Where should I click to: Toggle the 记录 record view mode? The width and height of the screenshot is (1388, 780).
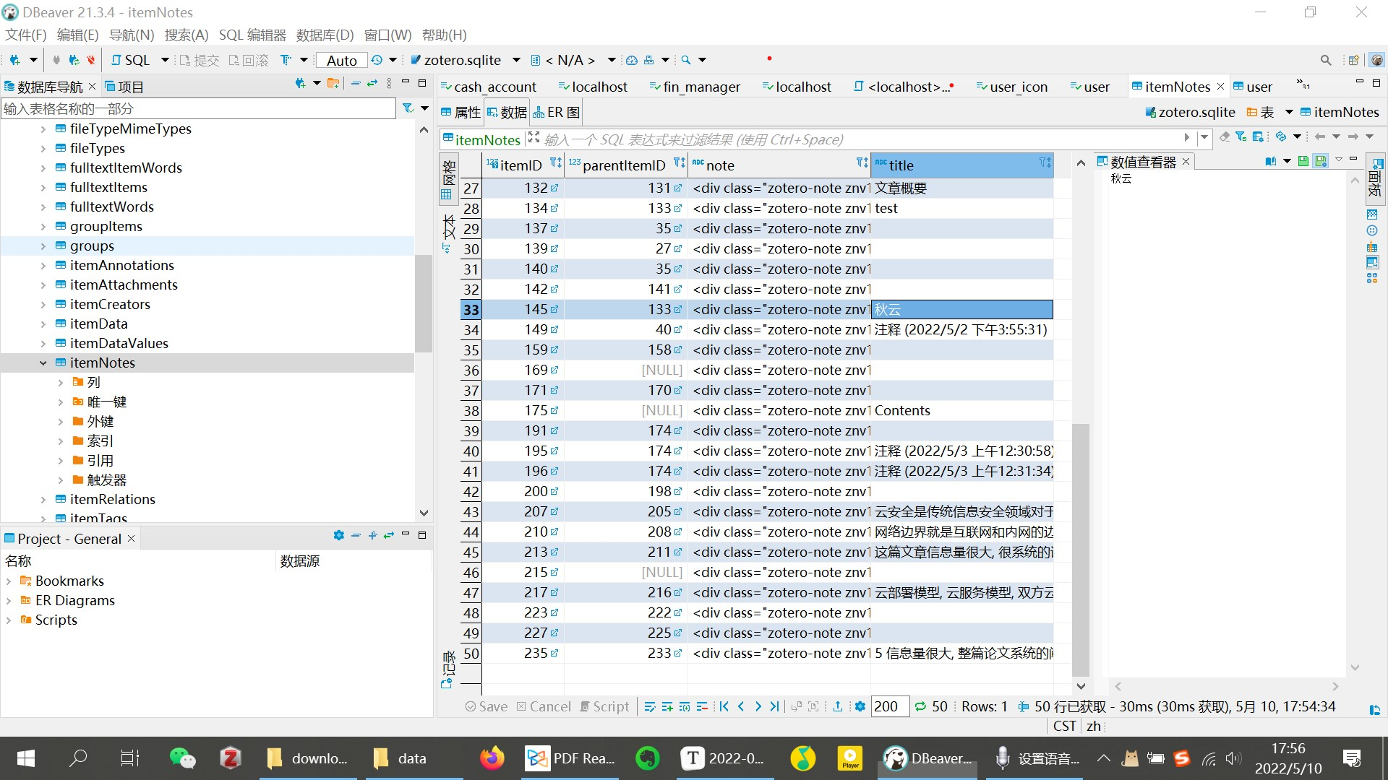coord(447,668)
